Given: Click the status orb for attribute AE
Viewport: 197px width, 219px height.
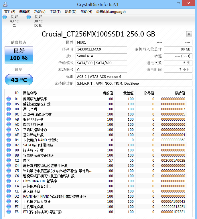Looking at the screenshot, I should (x=9, y=135).
